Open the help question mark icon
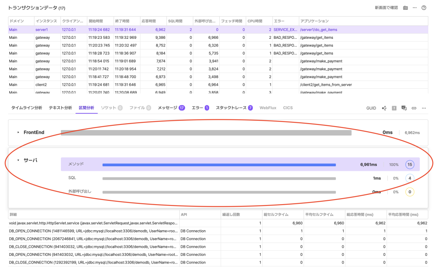Viewport: 436px width, 269px height. [x=424, y=8]
